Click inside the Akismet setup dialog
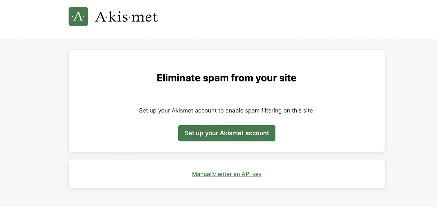This screenshot has width=437, height=207. click(x=227, y=100)
